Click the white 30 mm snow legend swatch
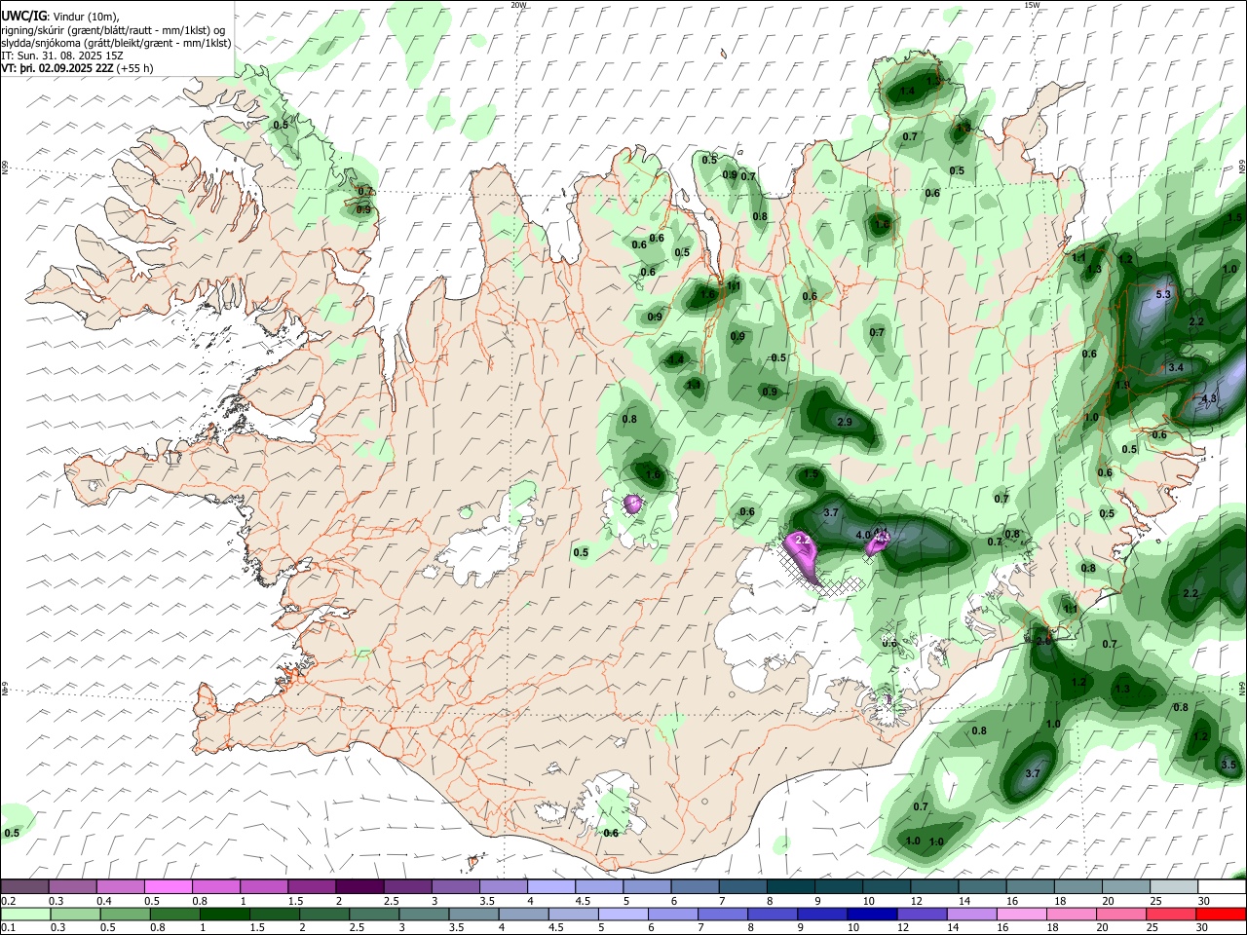Screen dimensions: 1247x935 [1222, 886]
